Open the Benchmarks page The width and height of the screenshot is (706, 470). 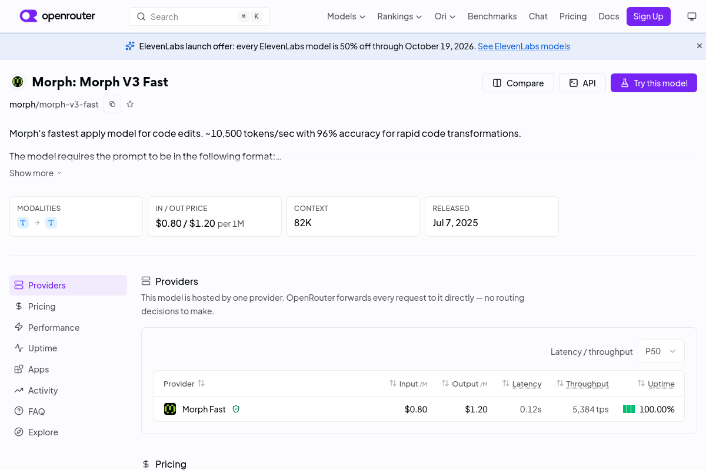[x=492, y=16]
